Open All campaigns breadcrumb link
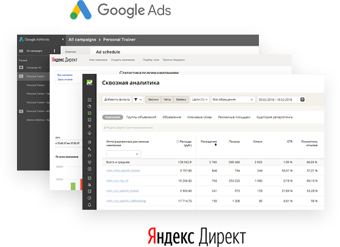This screenshot has width=340, height=247. pyautogui.click(x=82, y=40)
